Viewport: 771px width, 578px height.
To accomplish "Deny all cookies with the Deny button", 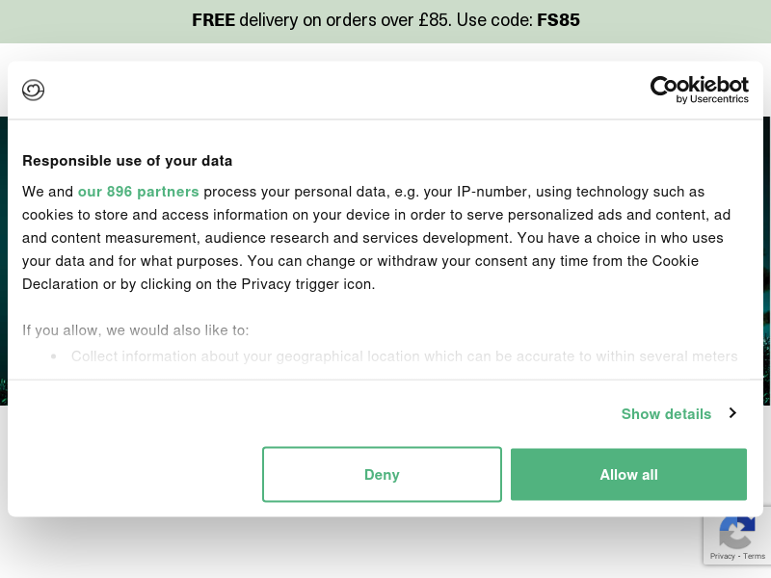I will pyautogui.click(x=382, y=474).
